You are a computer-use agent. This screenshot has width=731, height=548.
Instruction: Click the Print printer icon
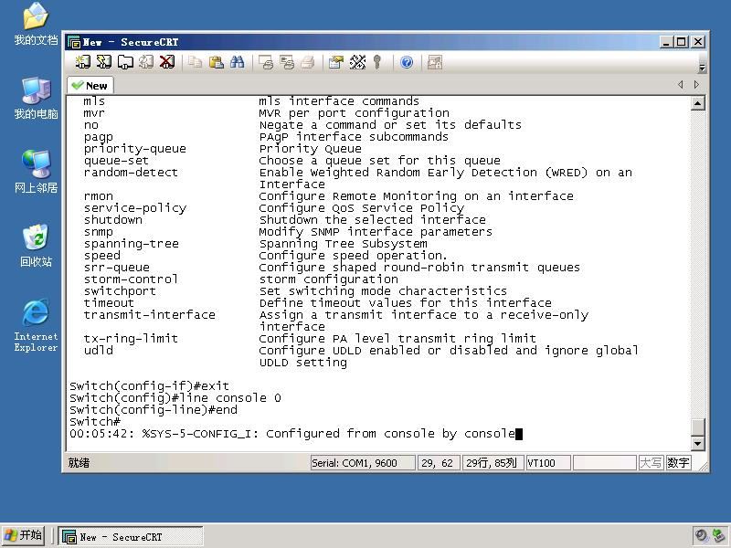point(308,62)
